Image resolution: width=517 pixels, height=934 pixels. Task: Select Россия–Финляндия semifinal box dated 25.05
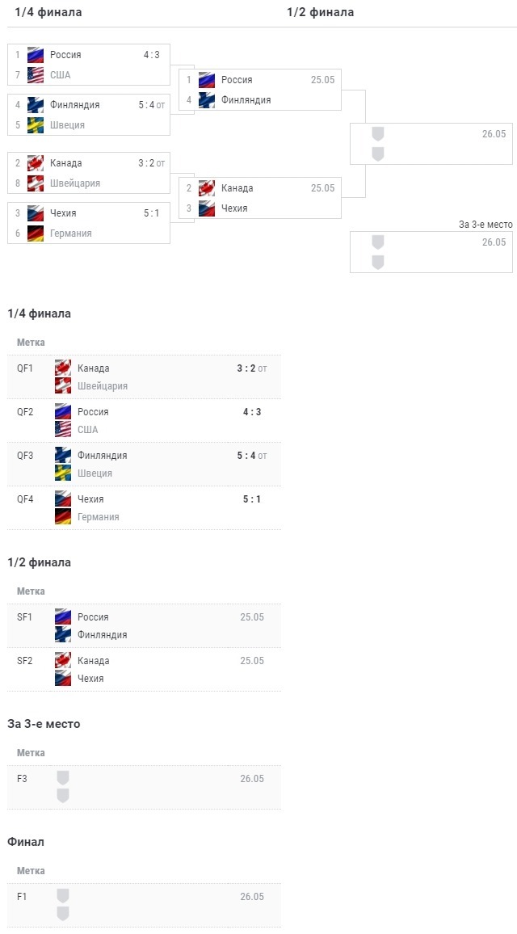click(x=259, y=90)
